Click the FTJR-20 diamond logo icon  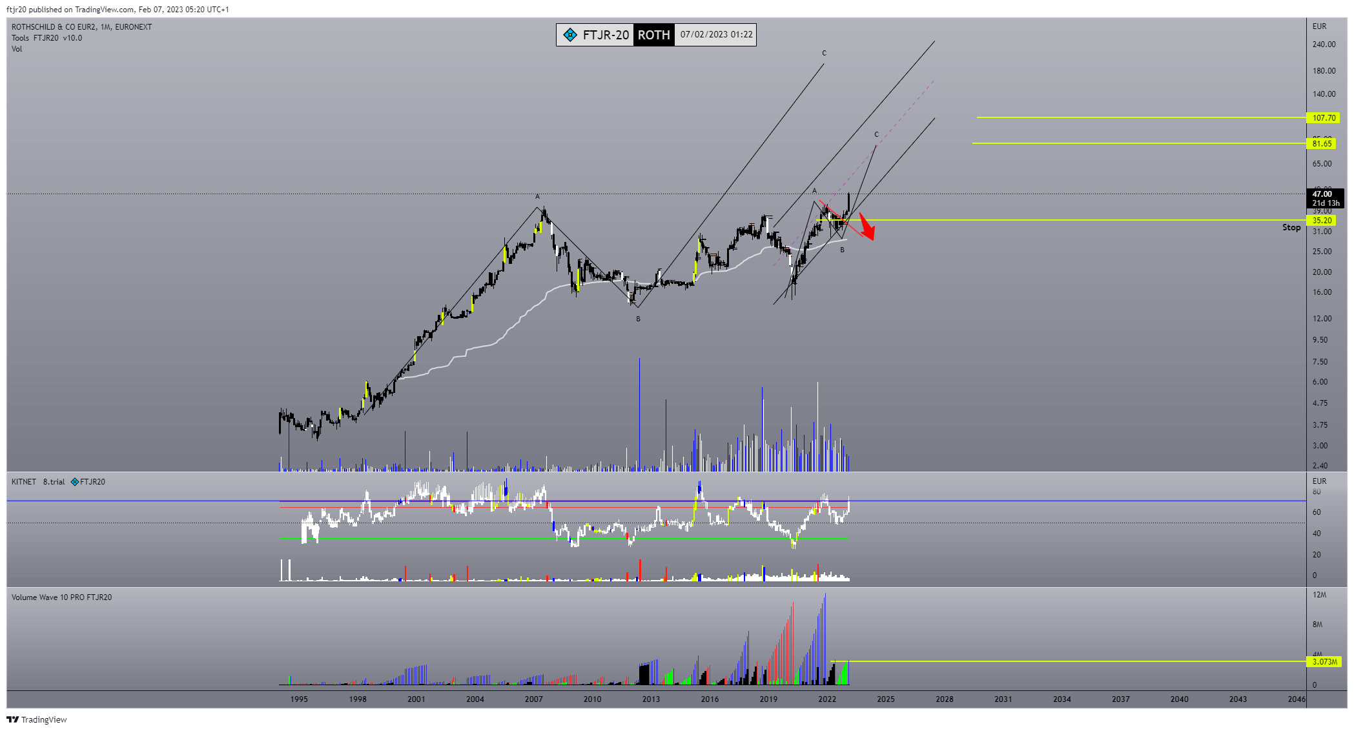pyautogui.click(x=569, y=35)
